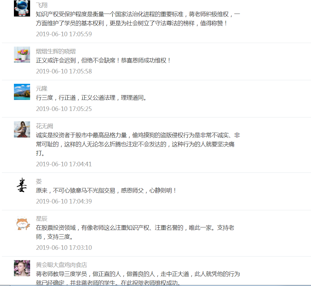This screenshot has width=311, height=286.
Task: Open the woman with flowers avatar
Action: 22,268
